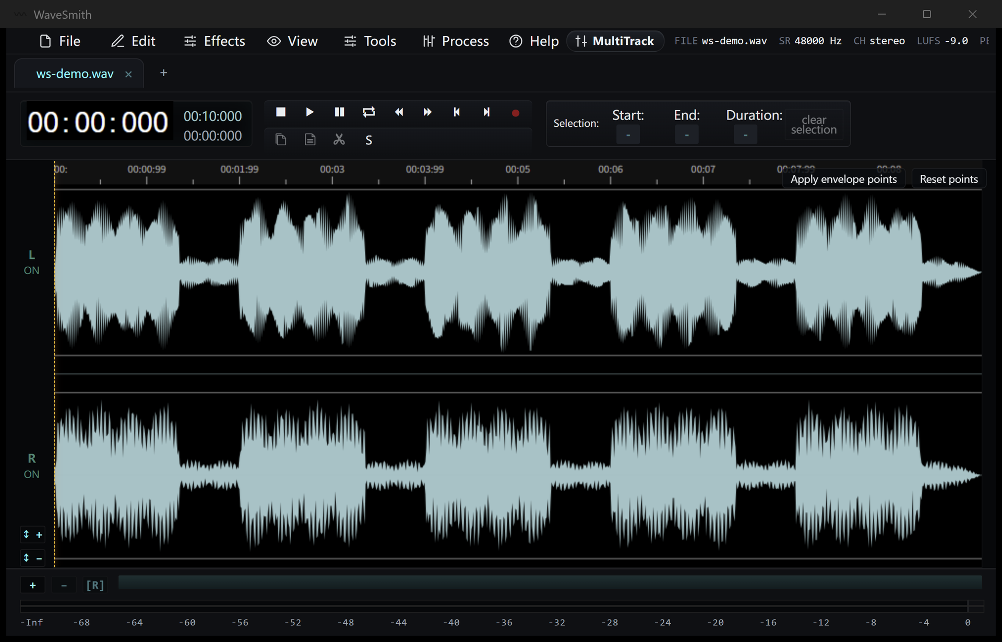The width and height of the screenshot is (1002, 642).
Task: Open the Edit menu
Action: point(133,41)
